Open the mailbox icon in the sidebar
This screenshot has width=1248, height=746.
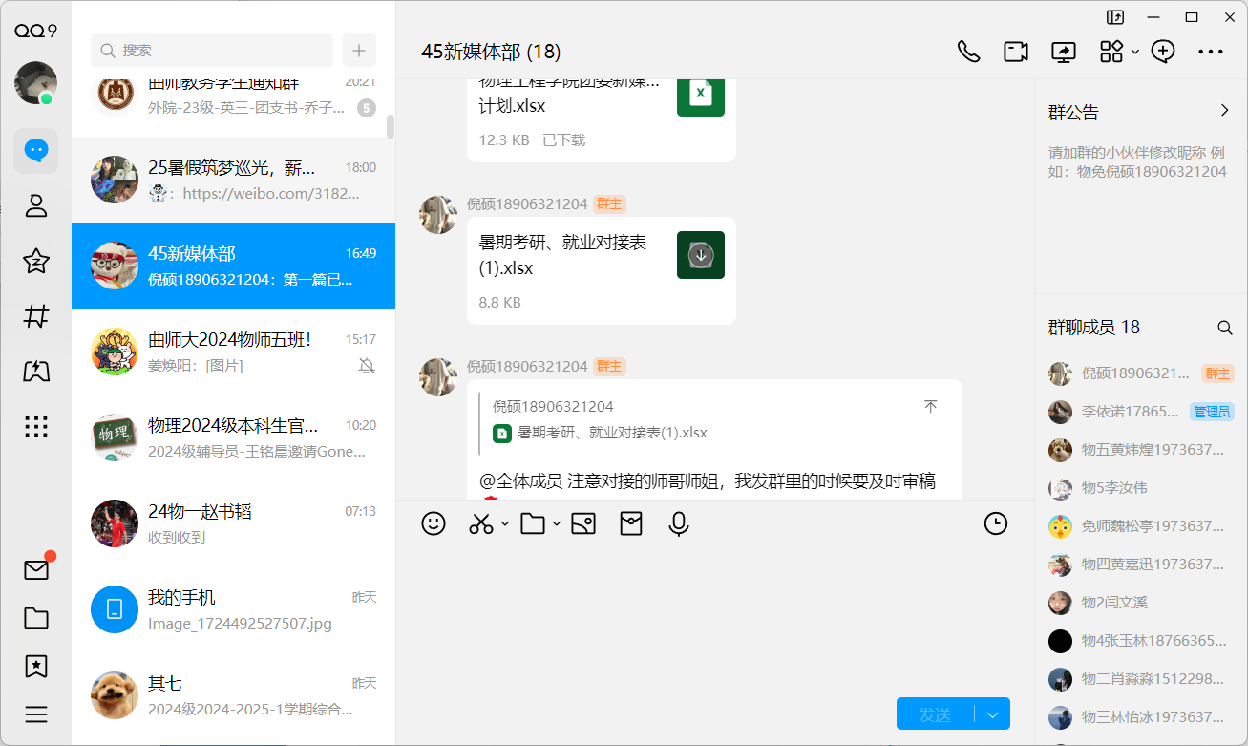coord(36,570)
